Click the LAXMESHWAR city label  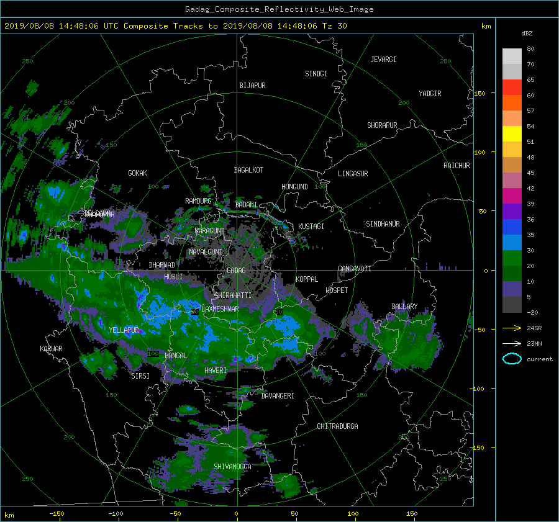click(x=220, y=309)
